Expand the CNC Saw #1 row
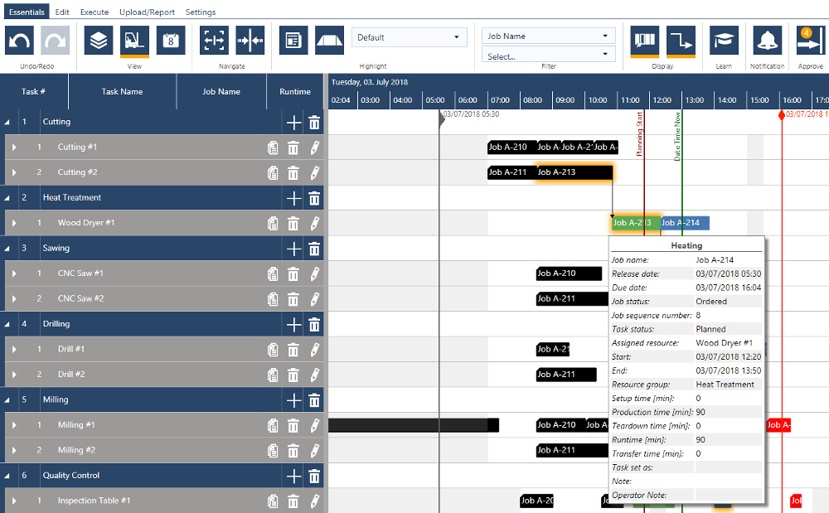This screenshot has width=829, height=513. tap(14, 273)
